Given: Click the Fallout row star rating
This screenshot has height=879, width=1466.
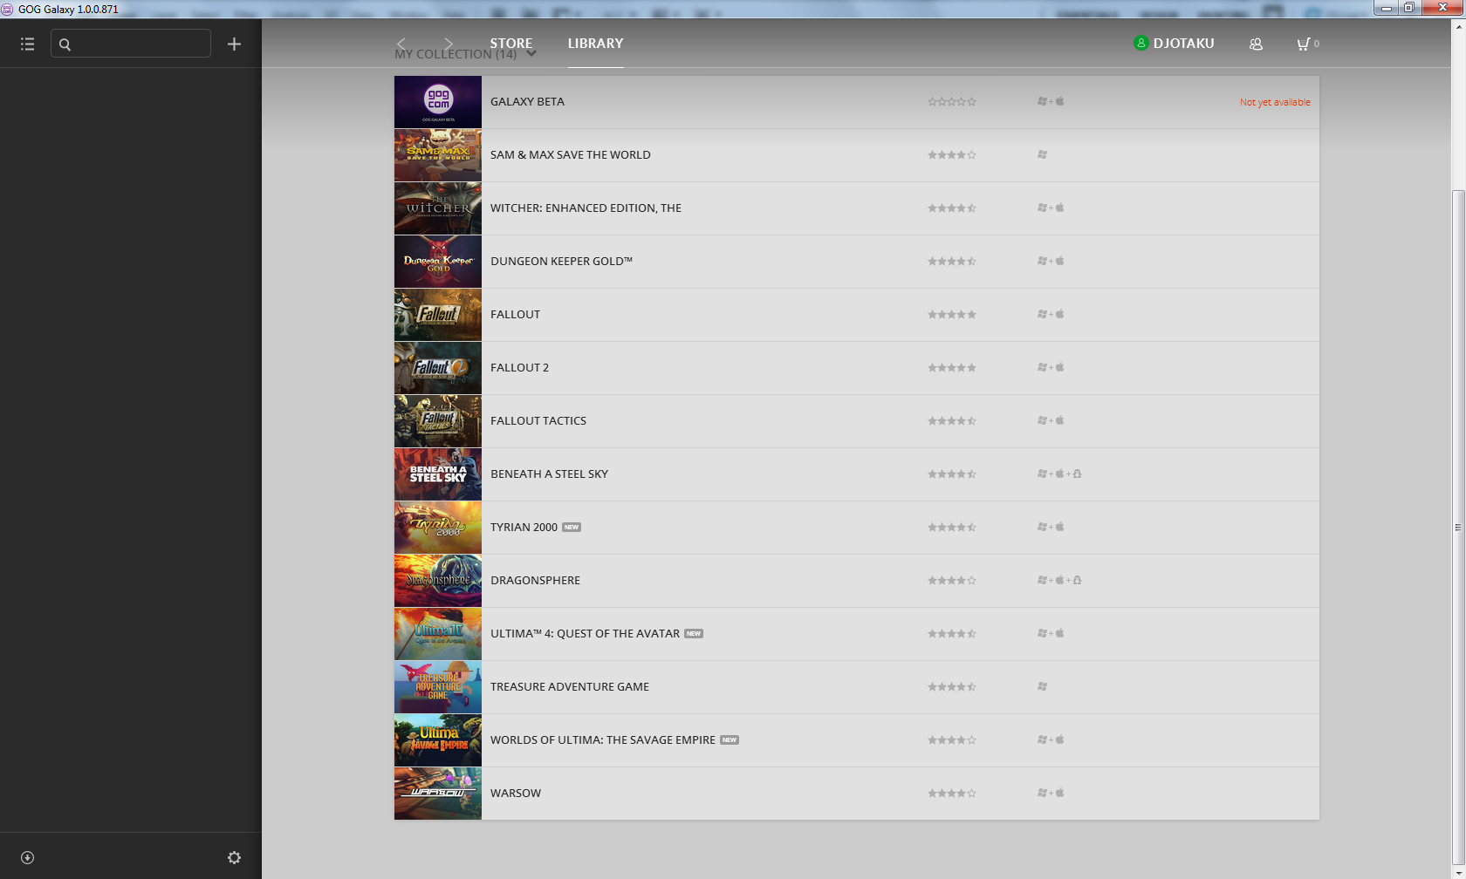Looking at the screenshot, I should tap(952, 315).
